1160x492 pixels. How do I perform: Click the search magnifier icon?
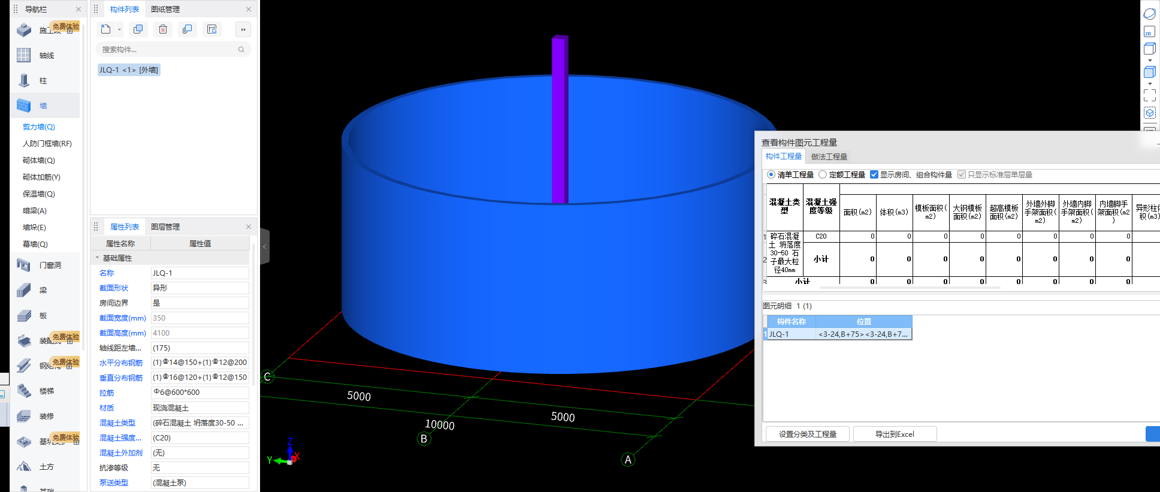pyautogui.click(x=241, y=50)
